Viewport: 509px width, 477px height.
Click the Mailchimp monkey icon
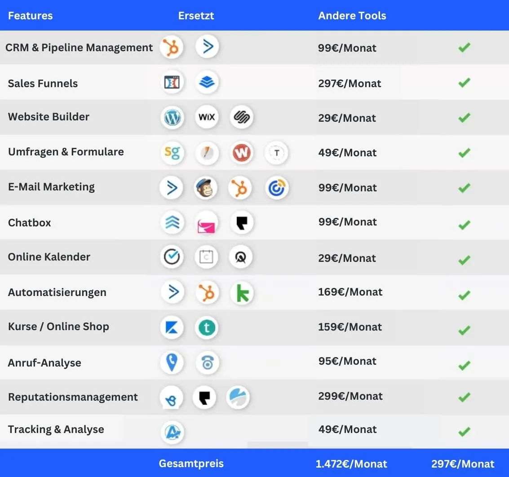click(x=206, y=188)
